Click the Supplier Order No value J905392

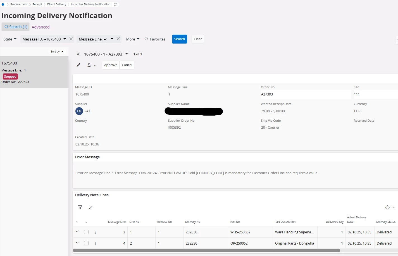(x=175, y=128)
